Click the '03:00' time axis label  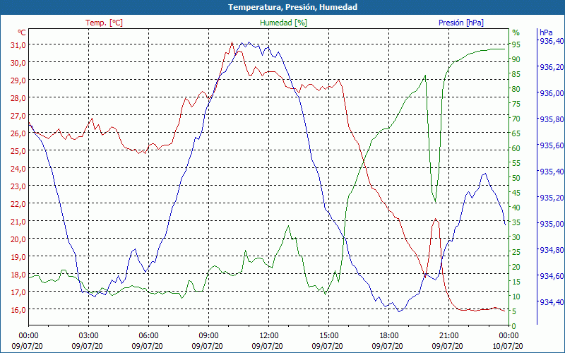(x=89, y=336)
